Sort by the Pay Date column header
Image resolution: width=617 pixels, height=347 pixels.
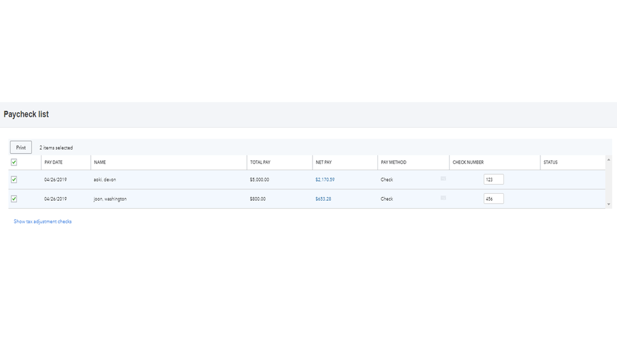(x=54, y=162)
